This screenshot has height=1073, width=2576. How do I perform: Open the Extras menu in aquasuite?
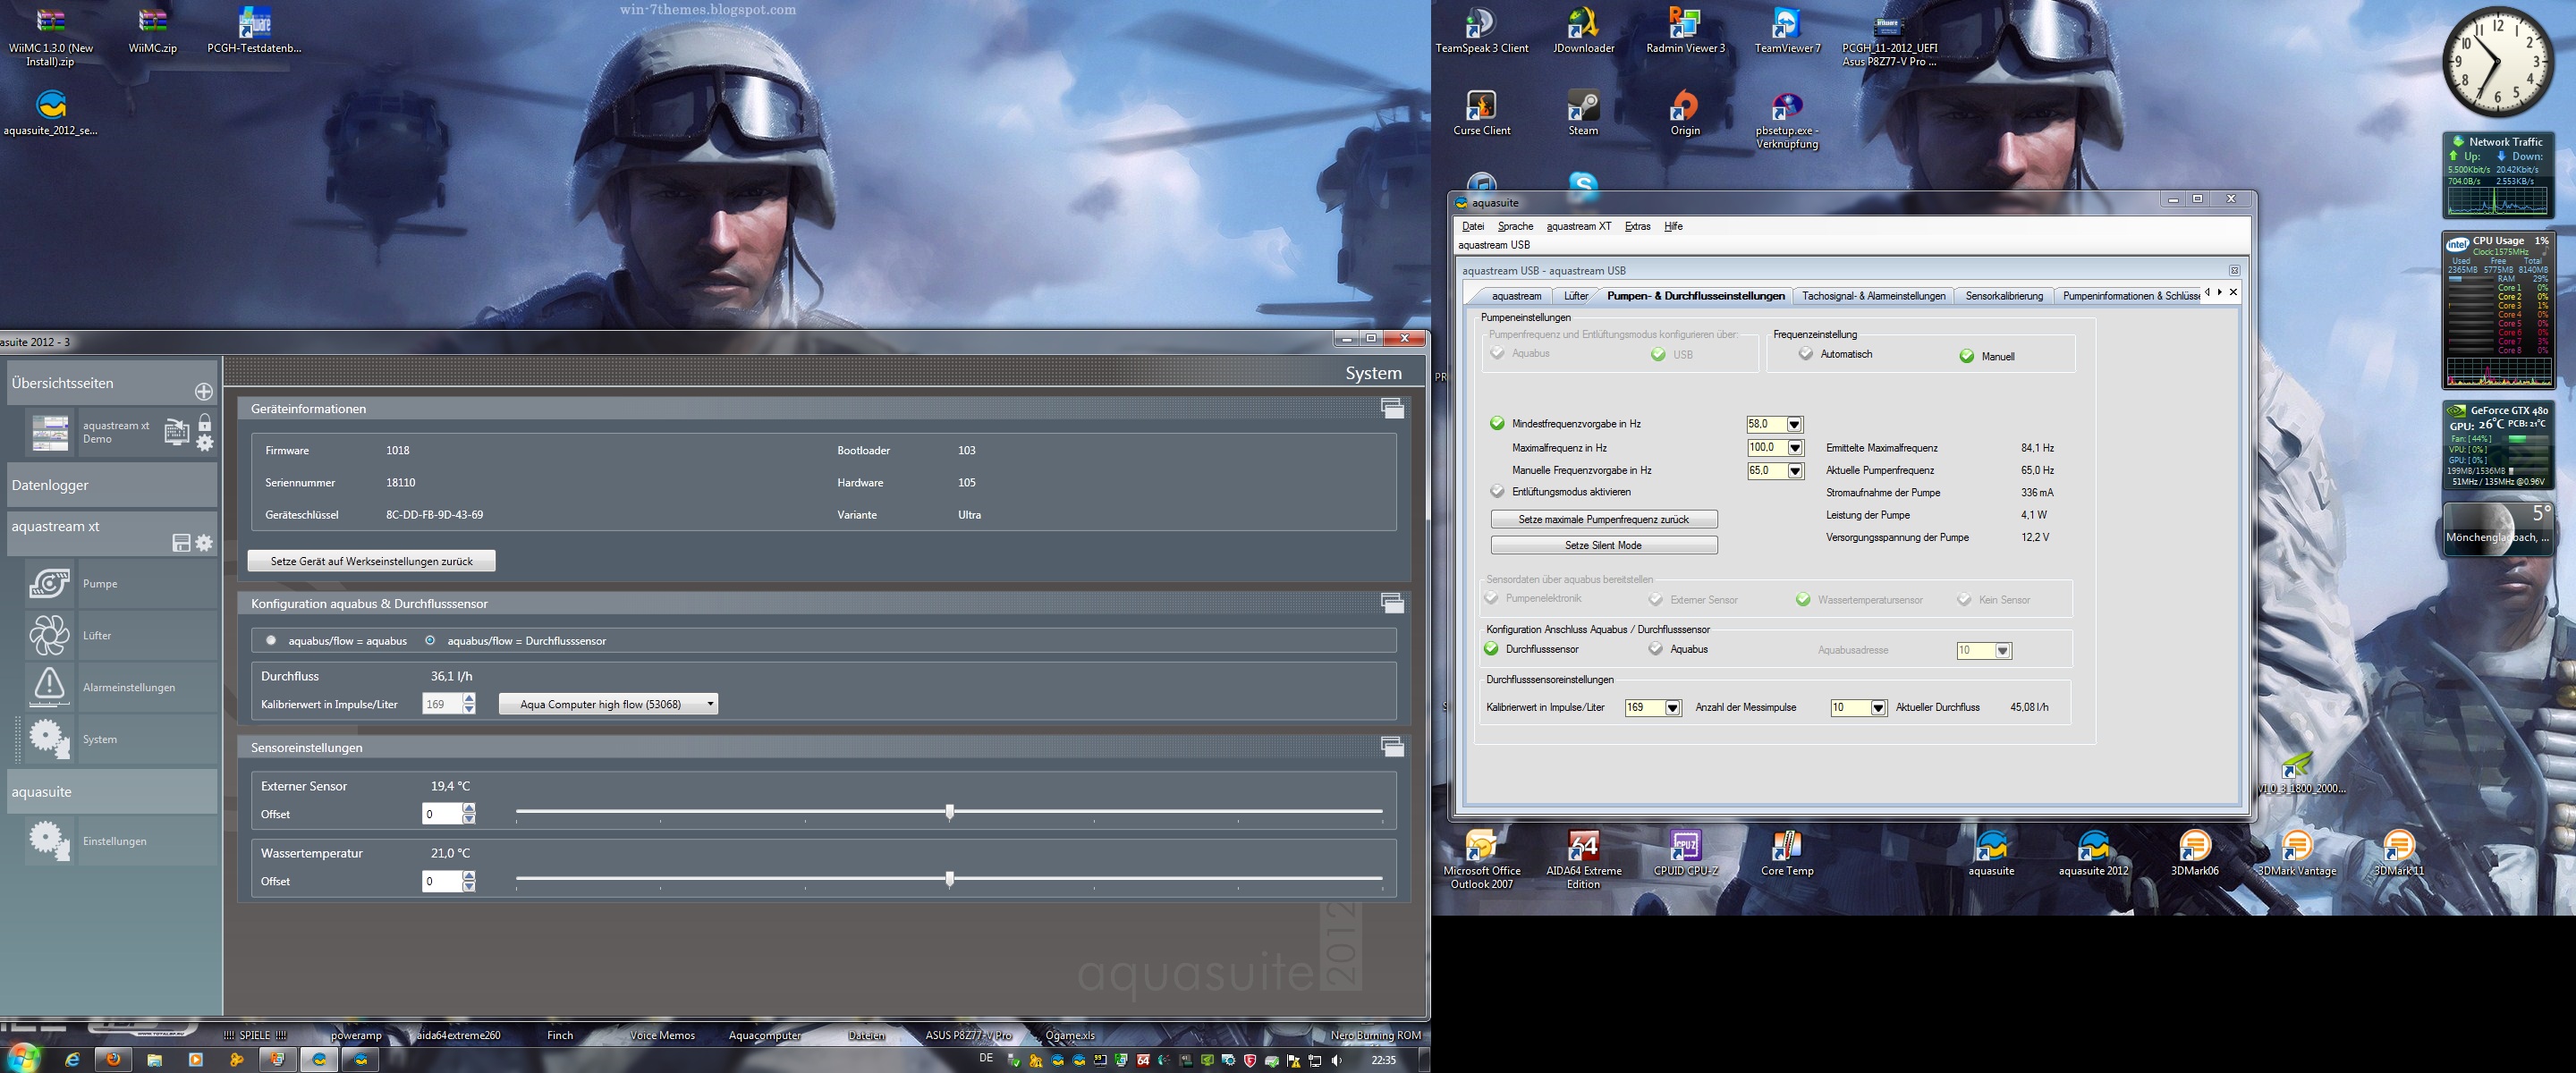coord(1637,226)
